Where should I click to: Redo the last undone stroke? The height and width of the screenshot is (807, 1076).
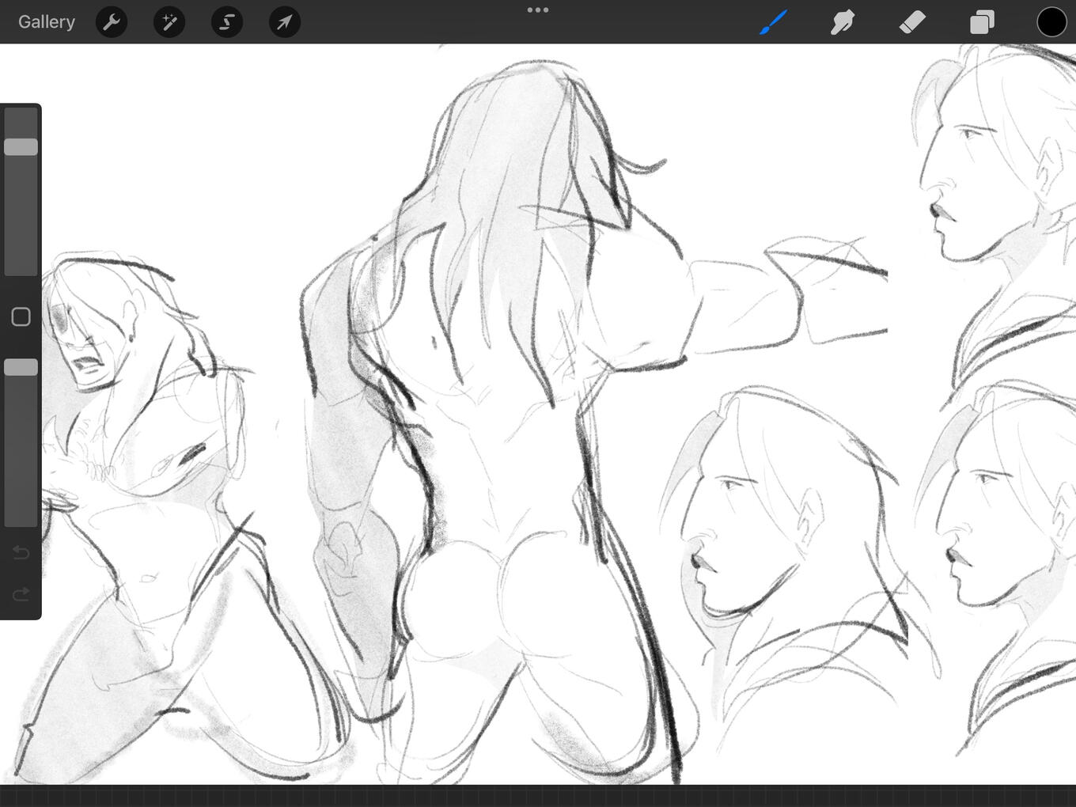coord(21,593)
